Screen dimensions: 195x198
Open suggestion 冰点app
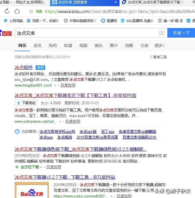(46, 137)
